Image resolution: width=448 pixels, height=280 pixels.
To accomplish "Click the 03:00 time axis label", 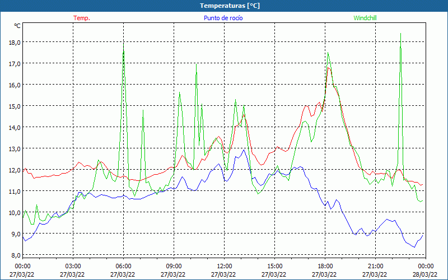I will point(73,266).
